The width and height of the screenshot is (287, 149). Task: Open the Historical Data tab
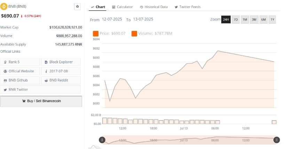pyautogui.click(x=154, y=7)
